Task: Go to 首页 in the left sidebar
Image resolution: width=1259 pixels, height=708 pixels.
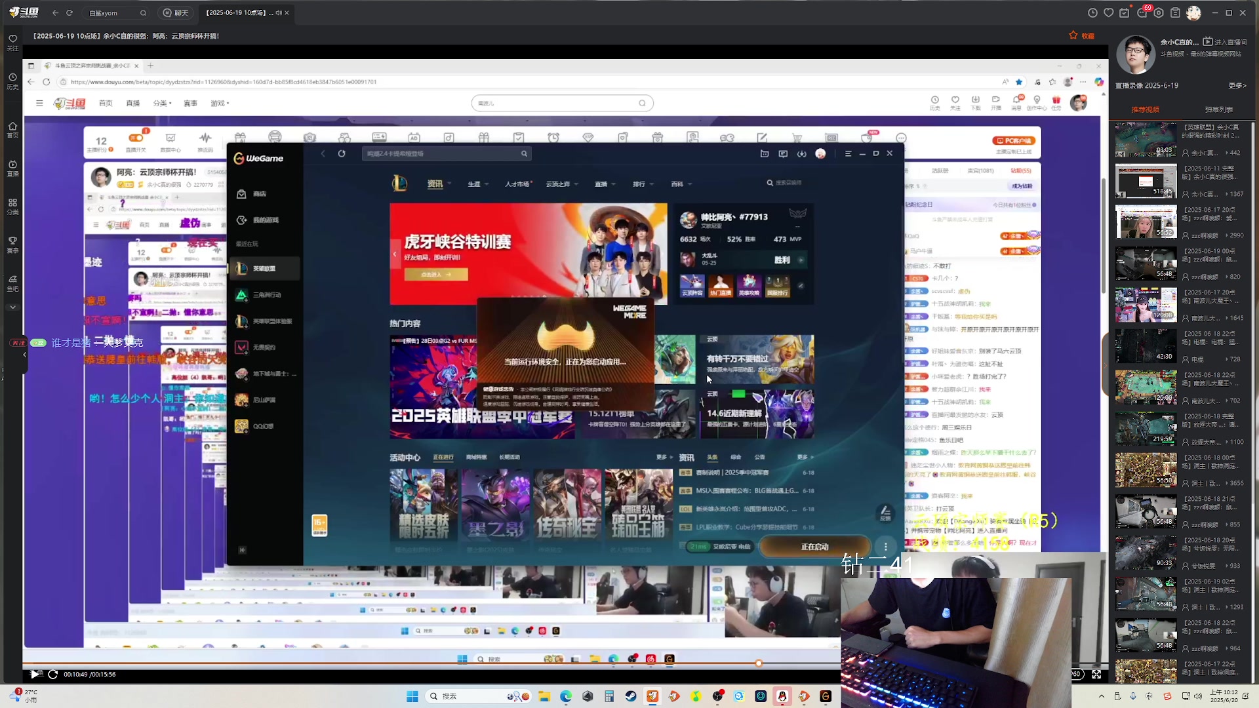Action: [12, 130]
